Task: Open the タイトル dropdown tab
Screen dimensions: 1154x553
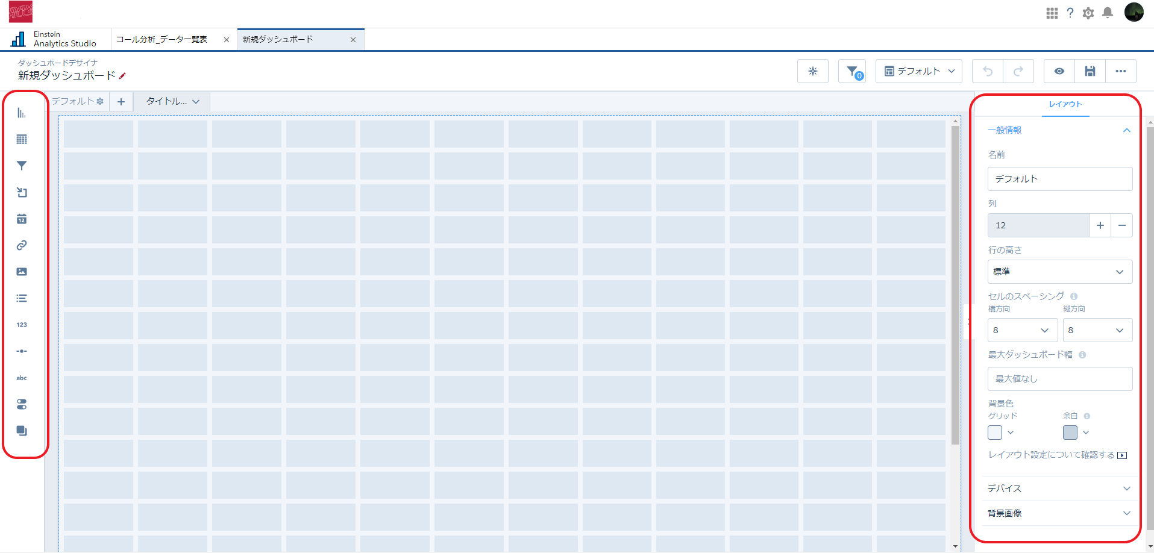Action: (172, 101)
